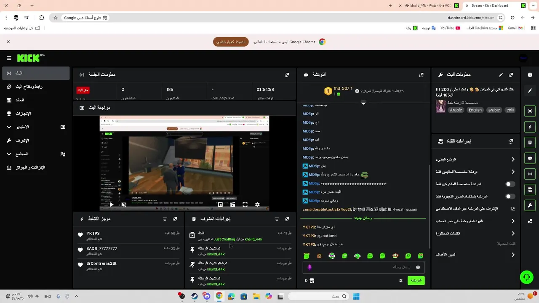
Task: Send the chat message with the green button
Action: pos(416,280)
